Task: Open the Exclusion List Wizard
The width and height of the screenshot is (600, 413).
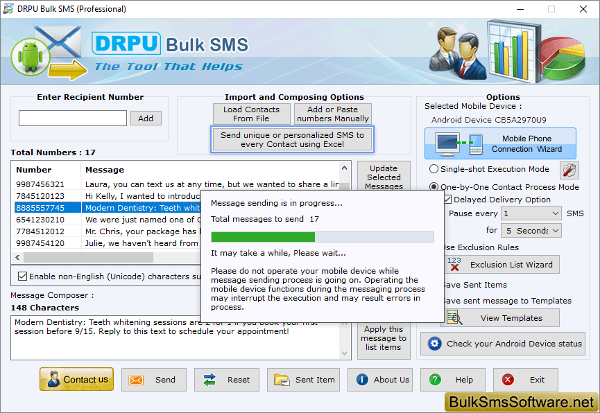Action: pos(502,265)
